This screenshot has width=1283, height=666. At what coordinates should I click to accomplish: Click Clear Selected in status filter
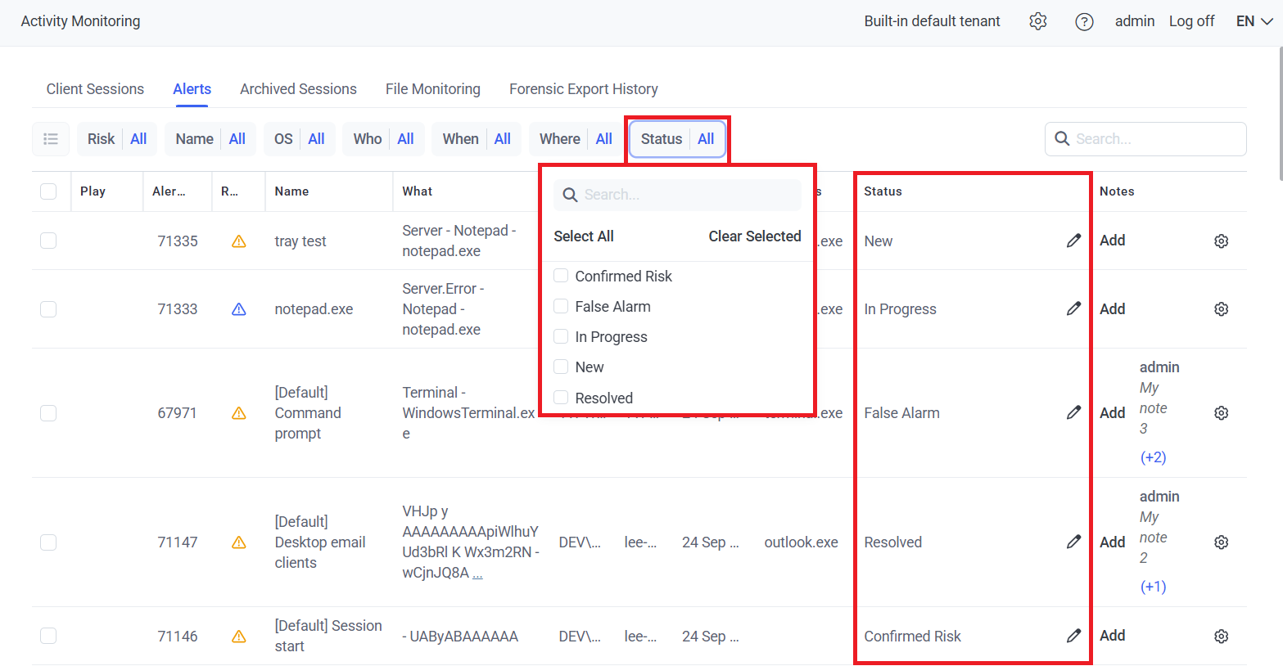coord(754,236)
